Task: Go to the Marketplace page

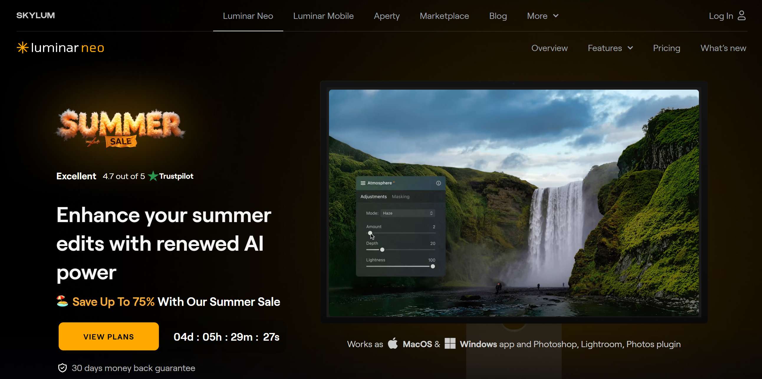Action: (444, 16)
